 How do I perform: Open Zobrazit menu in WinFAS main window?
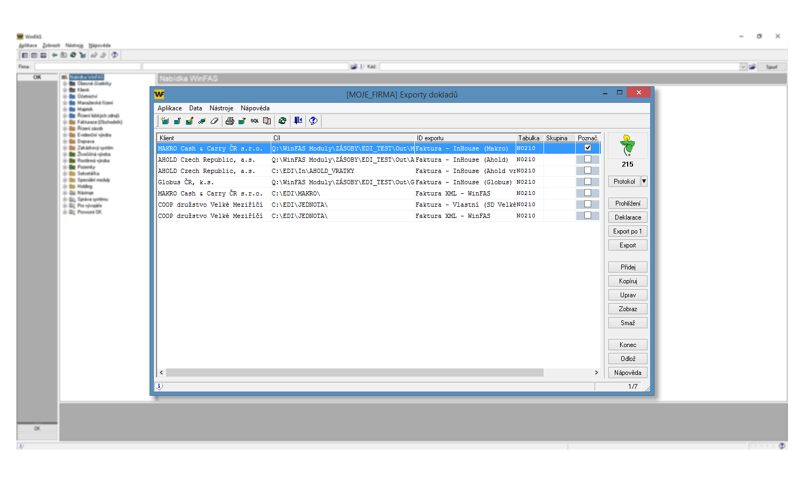coord(51,46)
